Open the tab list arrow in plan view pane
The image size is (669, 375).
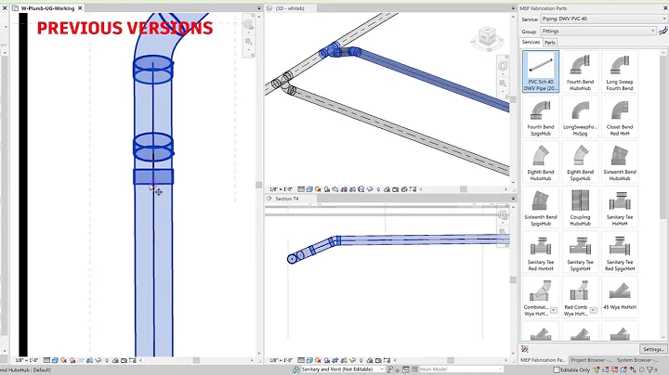259,8
